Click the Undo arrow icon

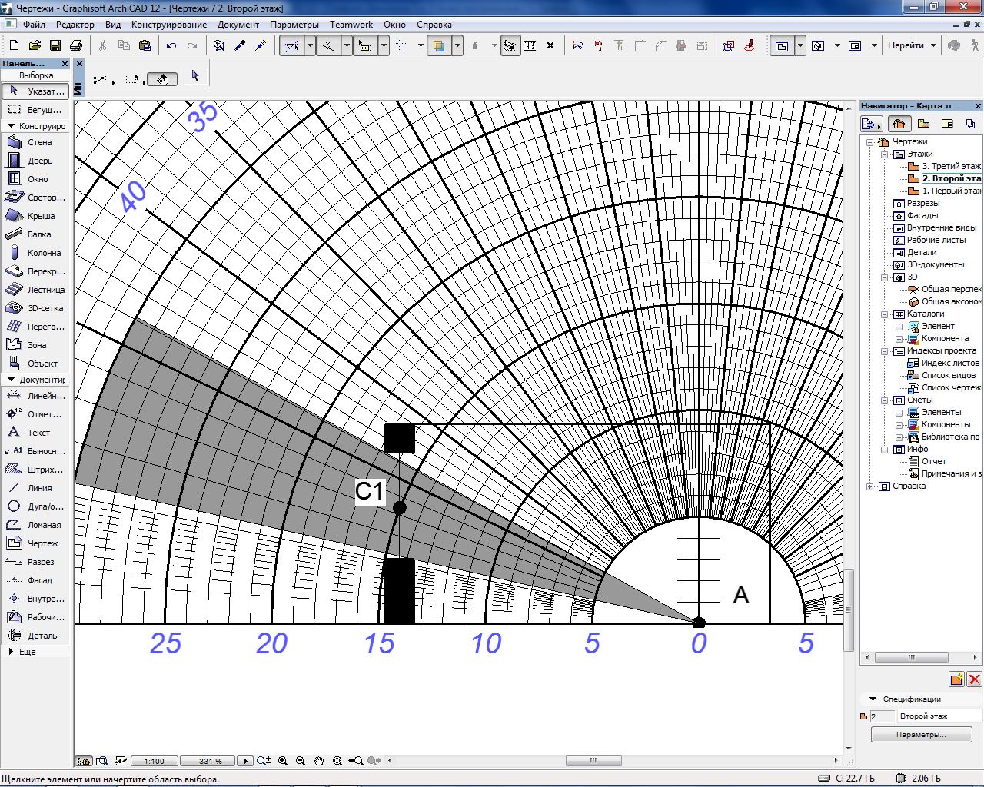tap(171, 45)
